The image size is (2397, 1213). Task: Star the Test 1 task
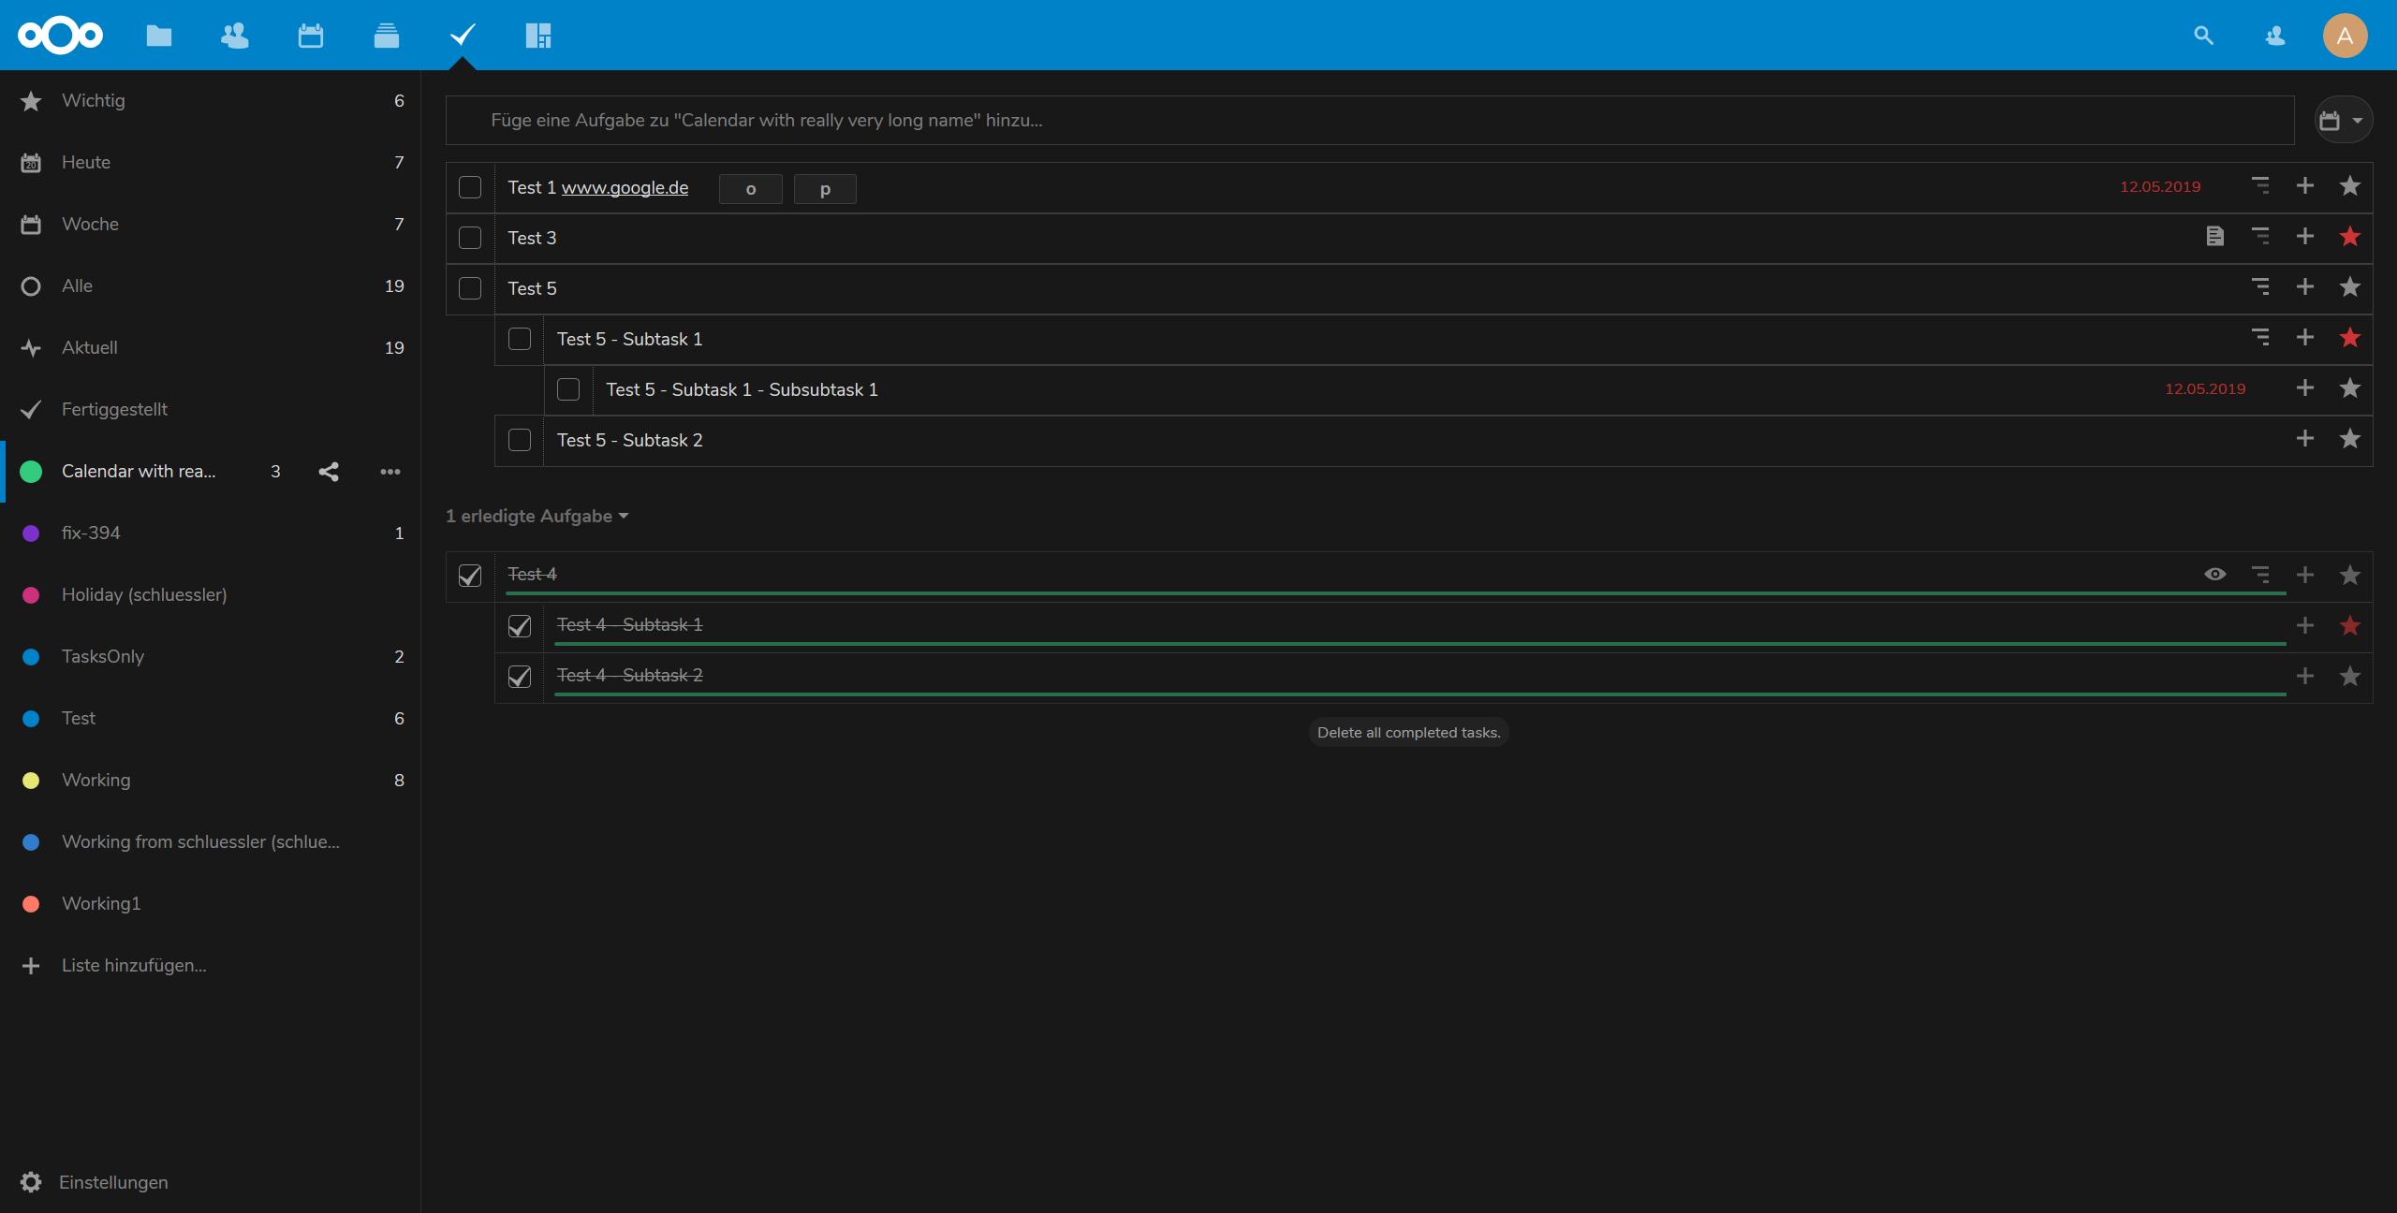click(x=2349, y=186)
